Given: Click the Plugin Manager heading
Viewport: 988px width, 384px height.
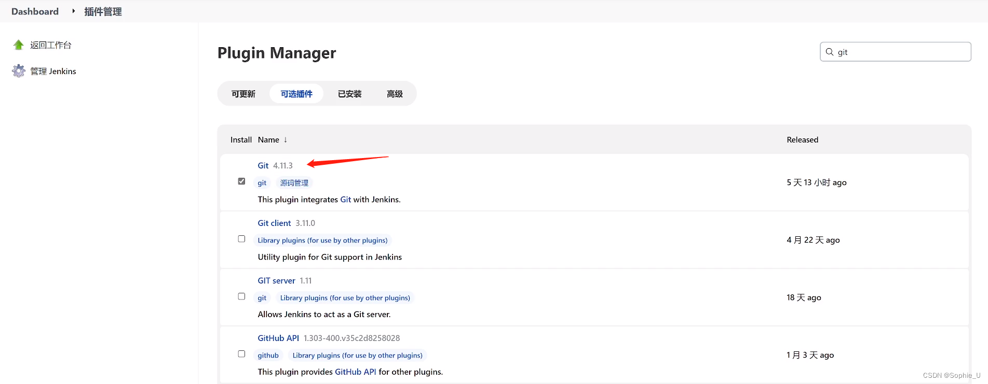Looking at the screenshot, I should click(277, 53).
